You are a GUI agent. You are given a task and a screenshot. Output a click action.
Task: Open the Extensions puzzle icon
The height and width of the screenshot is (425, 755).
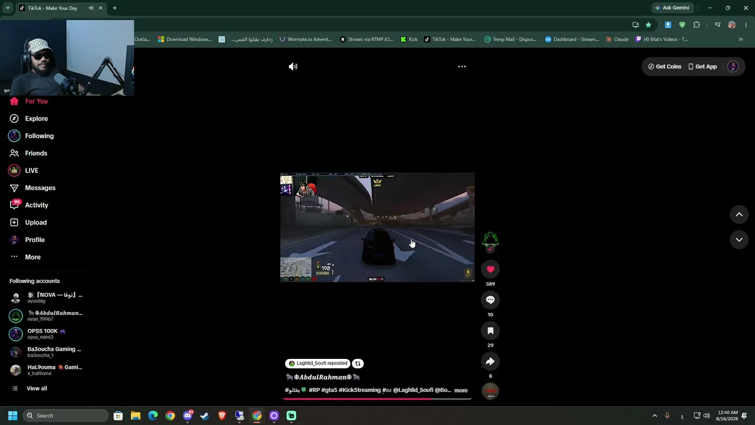click(697, 25)
